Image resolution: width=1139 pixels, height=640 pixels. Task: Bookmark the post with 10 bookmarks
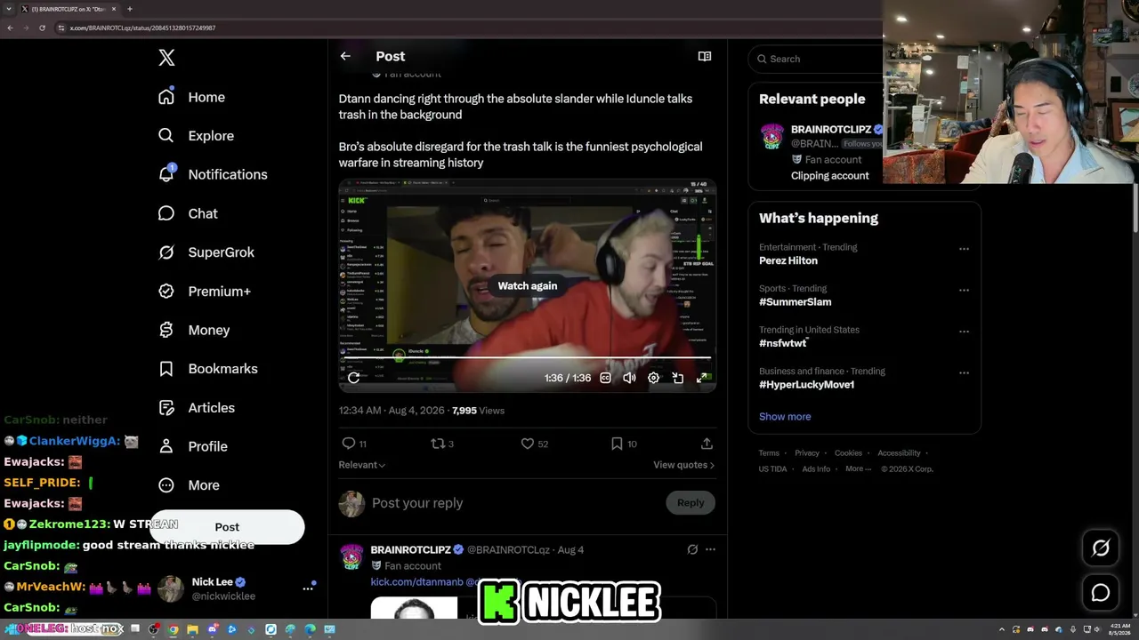click(x=624, y=444)
